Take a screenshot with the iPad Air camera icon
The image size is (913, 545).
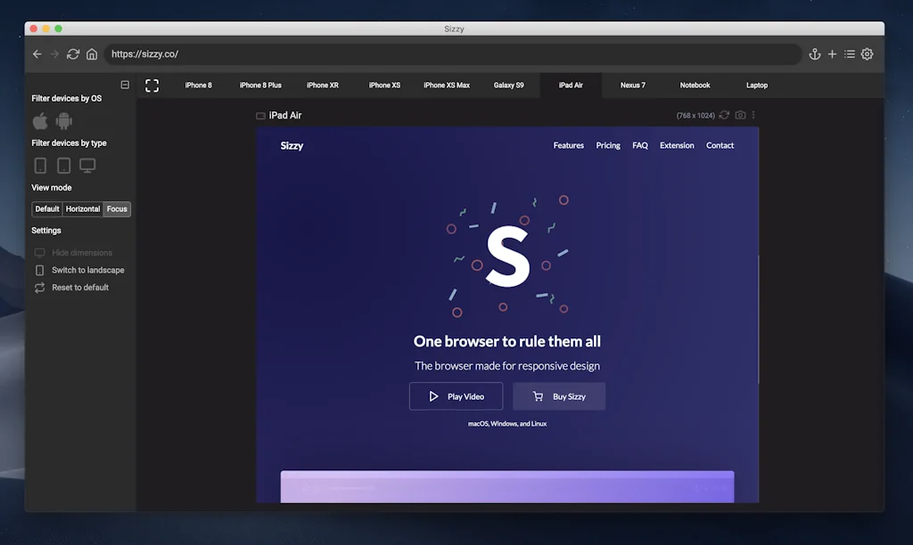tap(740, 116)
